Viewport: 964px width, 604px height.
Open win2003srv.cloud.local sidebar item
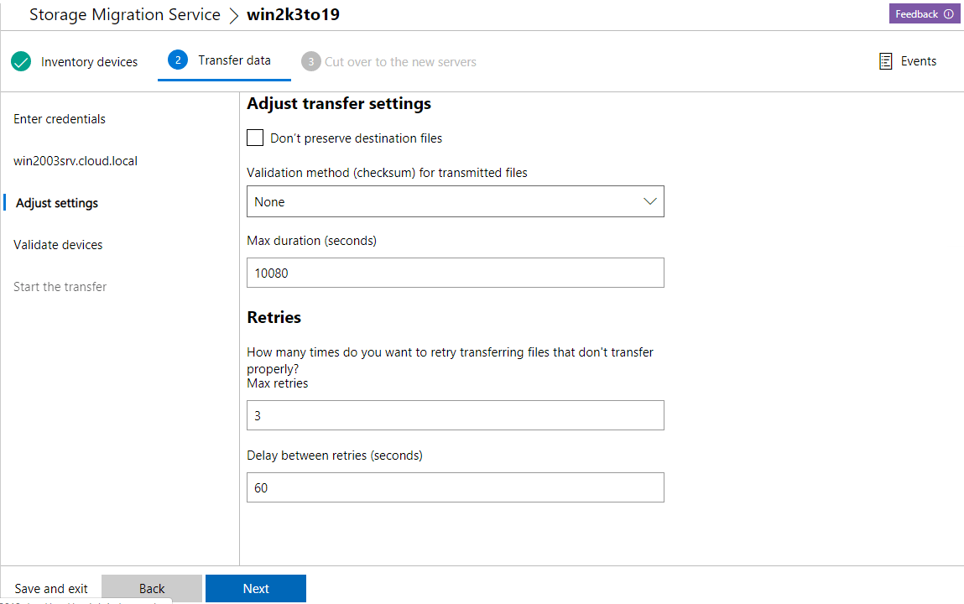[x=76, y=161]
